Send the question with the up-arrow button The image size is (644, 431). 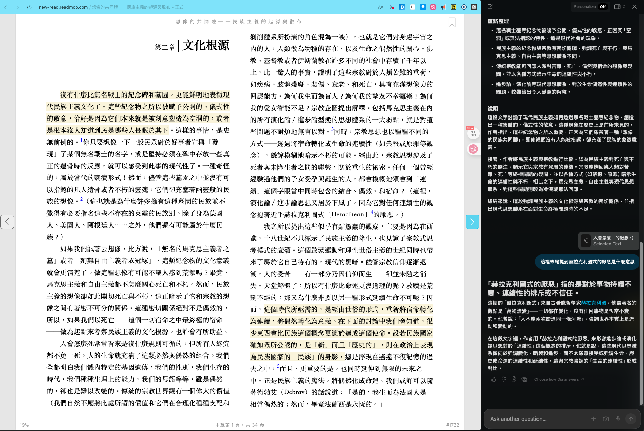(x=631, y=419)
